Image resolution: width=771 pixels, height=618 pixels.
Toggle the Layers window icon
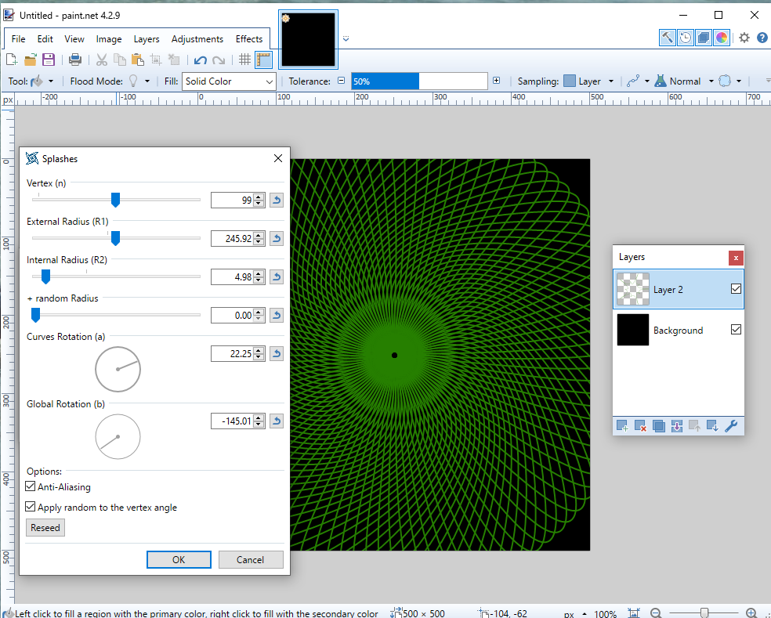(x=704, y=38)
